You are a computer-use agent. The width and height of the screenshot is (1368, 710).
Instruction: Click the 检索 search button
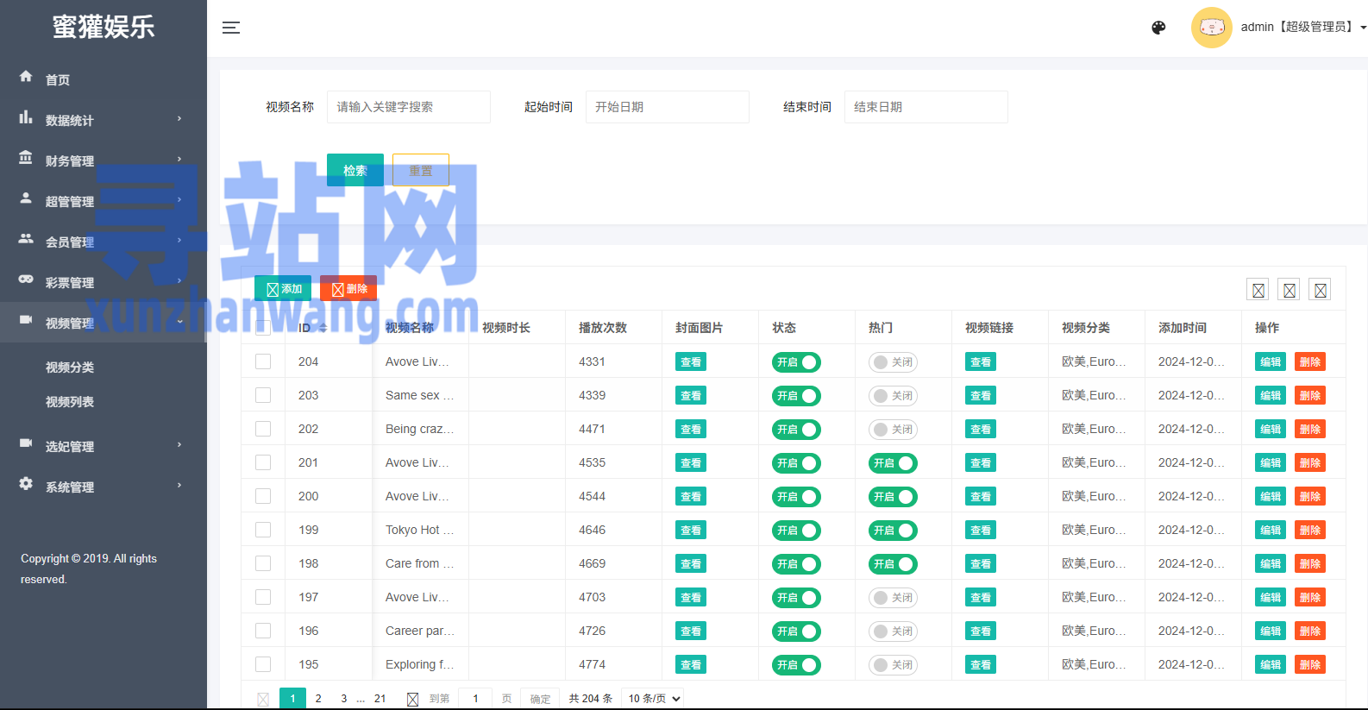coord(355,170)
